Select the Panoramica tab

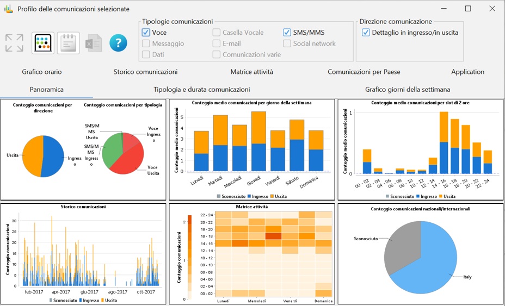(47, 90)
